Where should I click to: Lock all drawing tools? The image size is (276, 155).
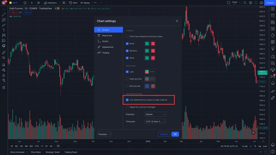4,75
